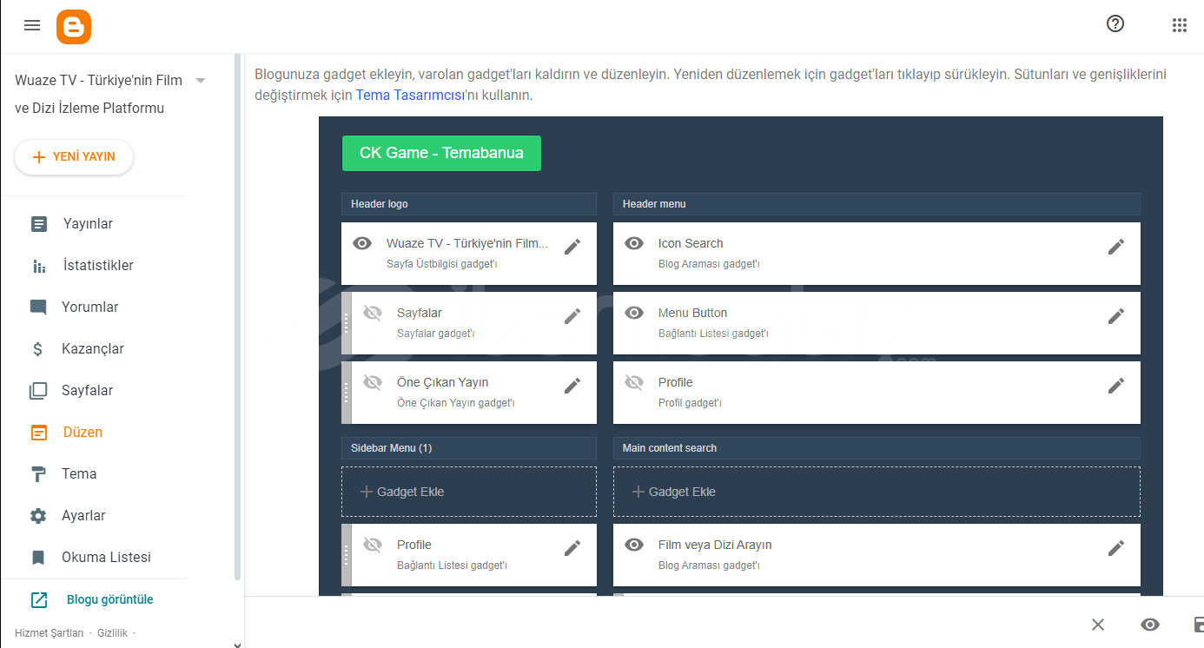
Task: Click the orange Blogger logo
Action: pyautogui.click(x=74, y=27)
